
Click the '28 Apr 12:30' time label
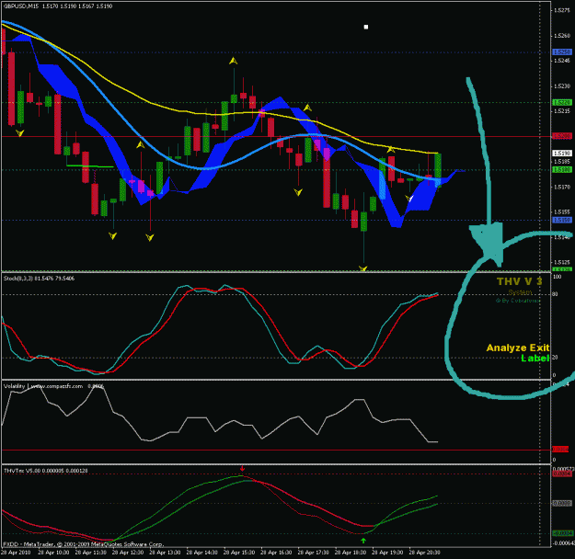[127, 553]
